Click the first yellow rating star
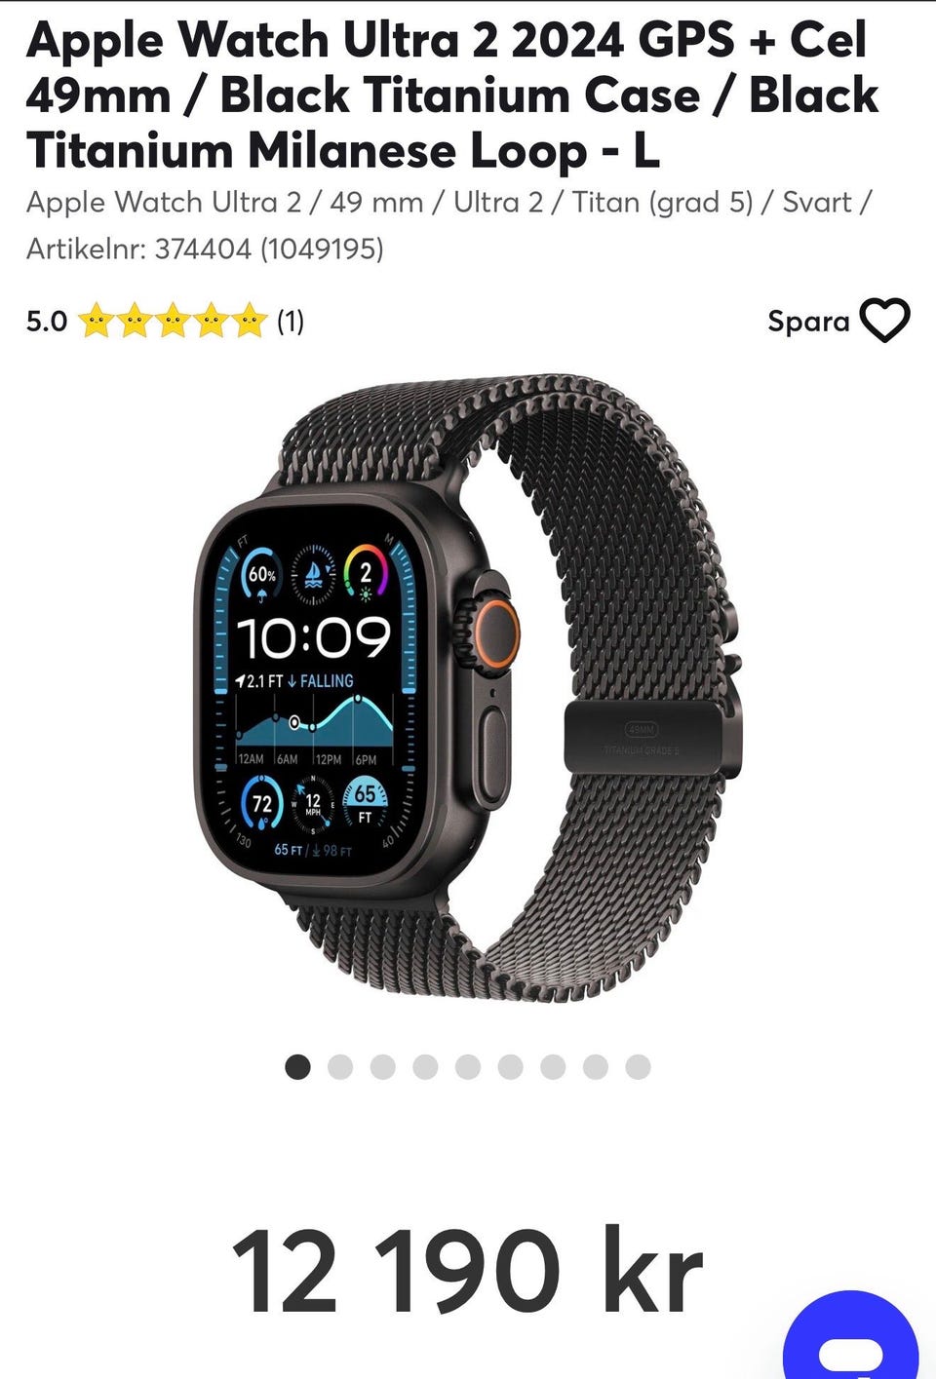The width and height of the screenshot is (936, 1379). coord(96,320)
